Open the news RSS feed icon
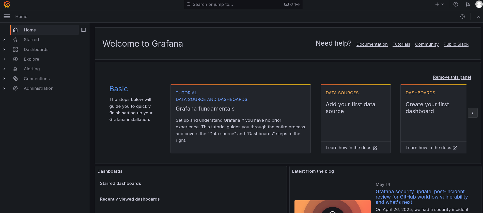Image resolution: width=483 pixels, height=213 pixels. [468, 4]
